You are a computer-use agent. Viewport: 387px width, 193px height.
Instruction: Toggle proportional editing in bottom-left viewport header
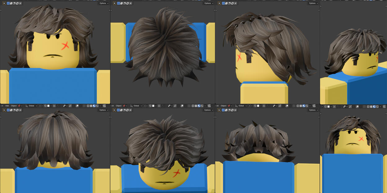tap(54, 106)
